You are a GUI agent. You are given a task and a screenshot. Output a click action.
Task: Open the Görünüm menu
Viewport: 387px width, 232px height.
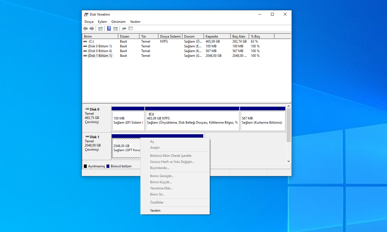point(118,22)
